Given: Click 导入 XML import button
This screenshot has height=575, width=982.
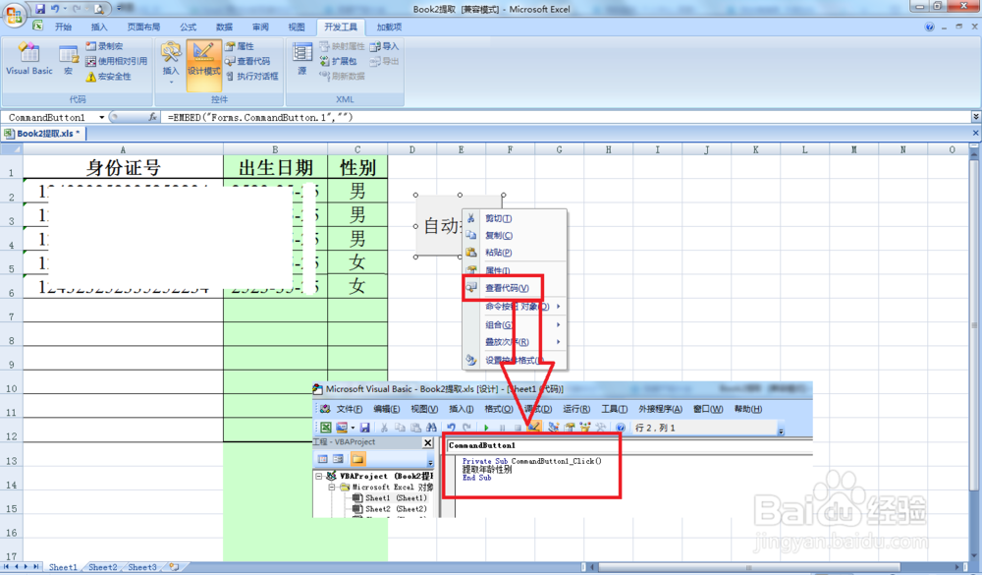Looking at the screenshot, I should (384, 46).
